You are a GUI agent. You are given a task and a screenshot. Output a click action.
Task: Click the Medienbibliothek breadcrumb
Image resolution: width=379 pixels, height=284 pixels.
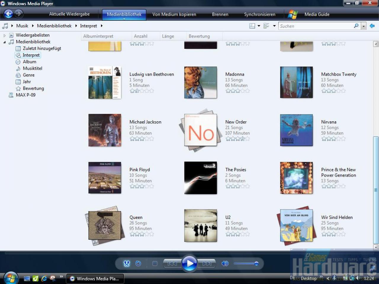pyautogui.click(x=54, y=26)
